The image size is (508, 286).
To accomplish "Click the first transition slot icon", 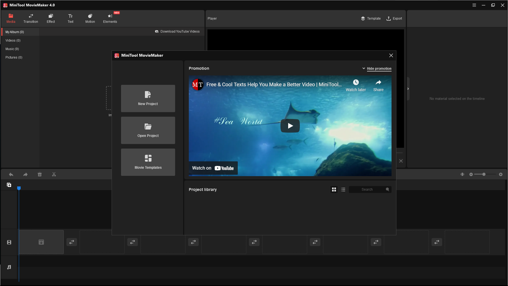I will [72, 242].
